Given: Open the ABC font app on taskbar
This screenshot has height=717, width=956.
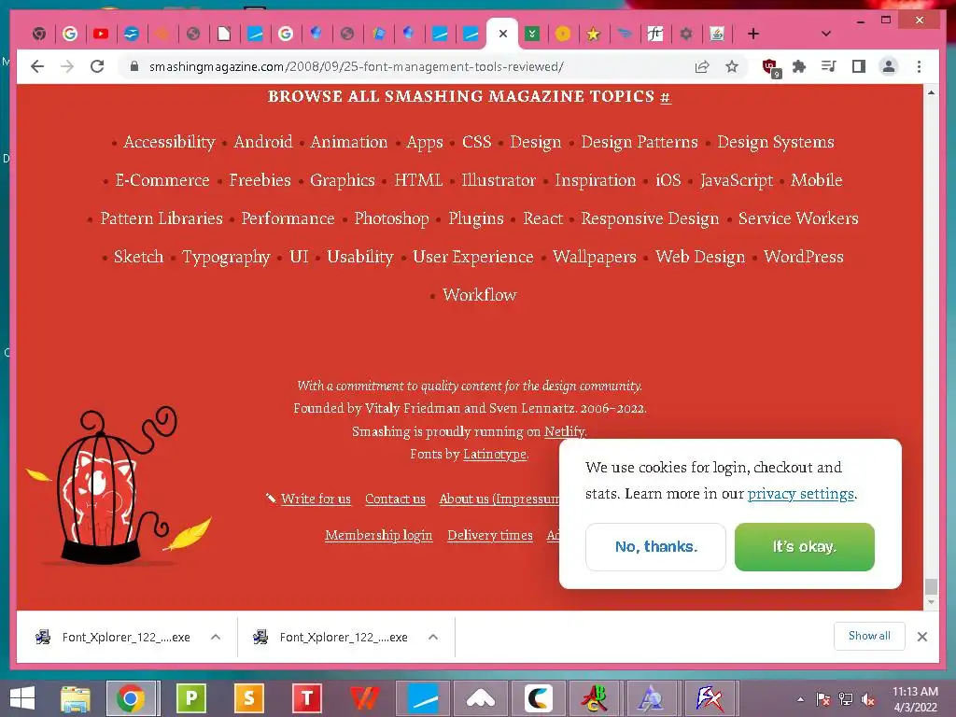Looking at the screenshot, I should 595,698.
